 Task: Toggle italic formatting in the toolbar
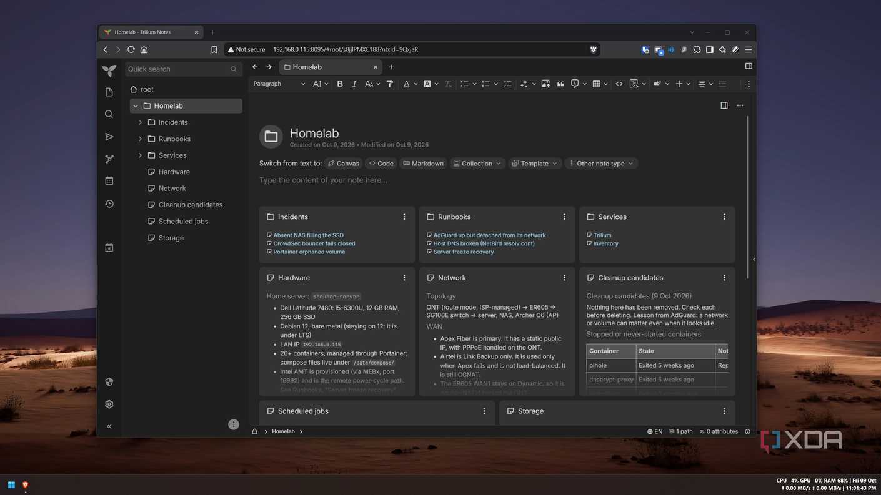coord(354,84)
